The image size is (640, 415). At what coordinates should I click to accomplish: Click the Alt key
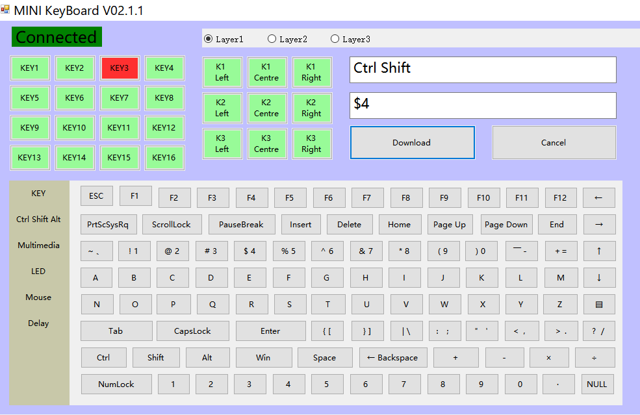point(207,358)
